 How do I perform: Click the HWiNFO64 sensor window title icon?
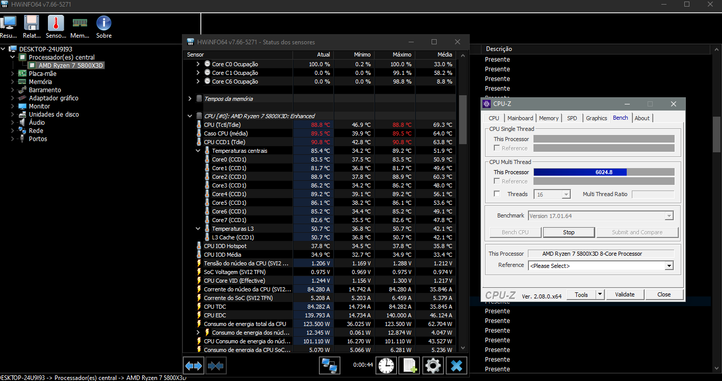[191, 42]
